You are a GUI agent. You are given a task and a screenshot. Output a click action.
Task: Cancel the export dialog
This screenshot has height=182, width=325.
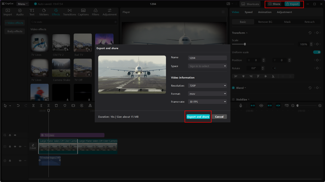point(219,117)
